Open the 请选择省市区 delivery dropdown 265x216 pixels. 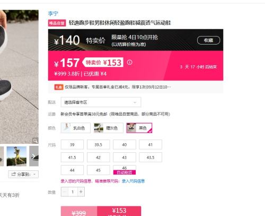tap(101, 102)
